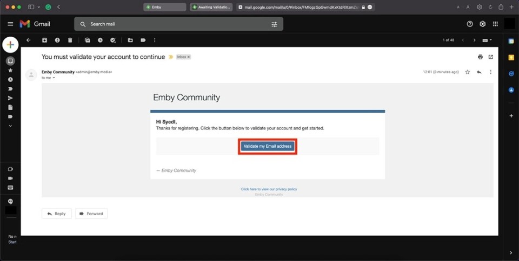
Task: Open Important in sidebar
Action: (x=10, y=89)
